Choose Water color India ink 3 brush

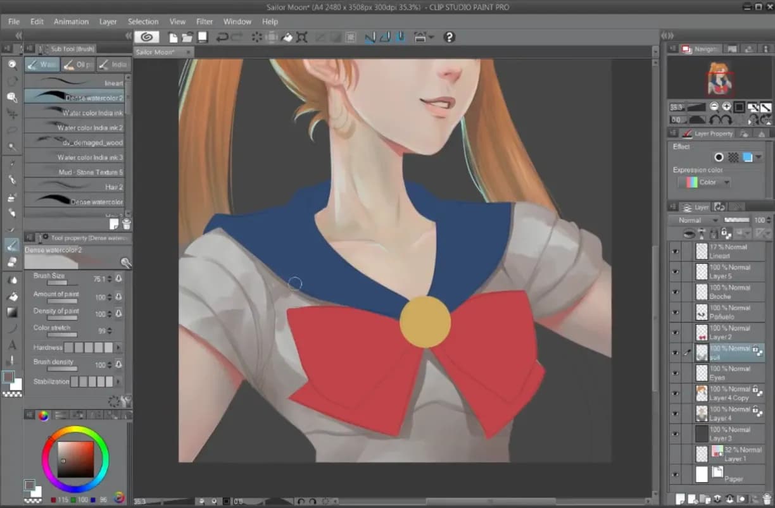click(75, 157)
